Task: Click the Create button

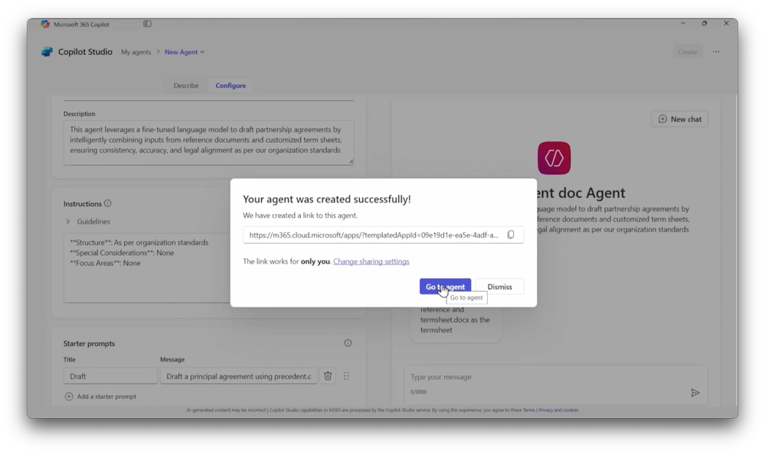Action: click(x=688, y=52)
